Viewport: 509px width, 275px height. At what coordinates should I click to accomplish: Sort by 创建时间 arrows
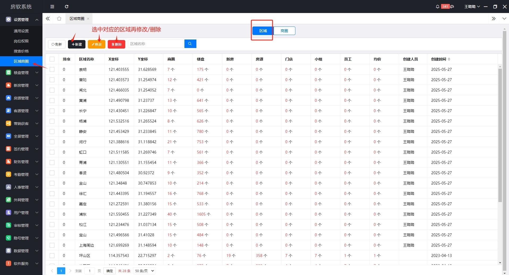click(x=449, y=59)
